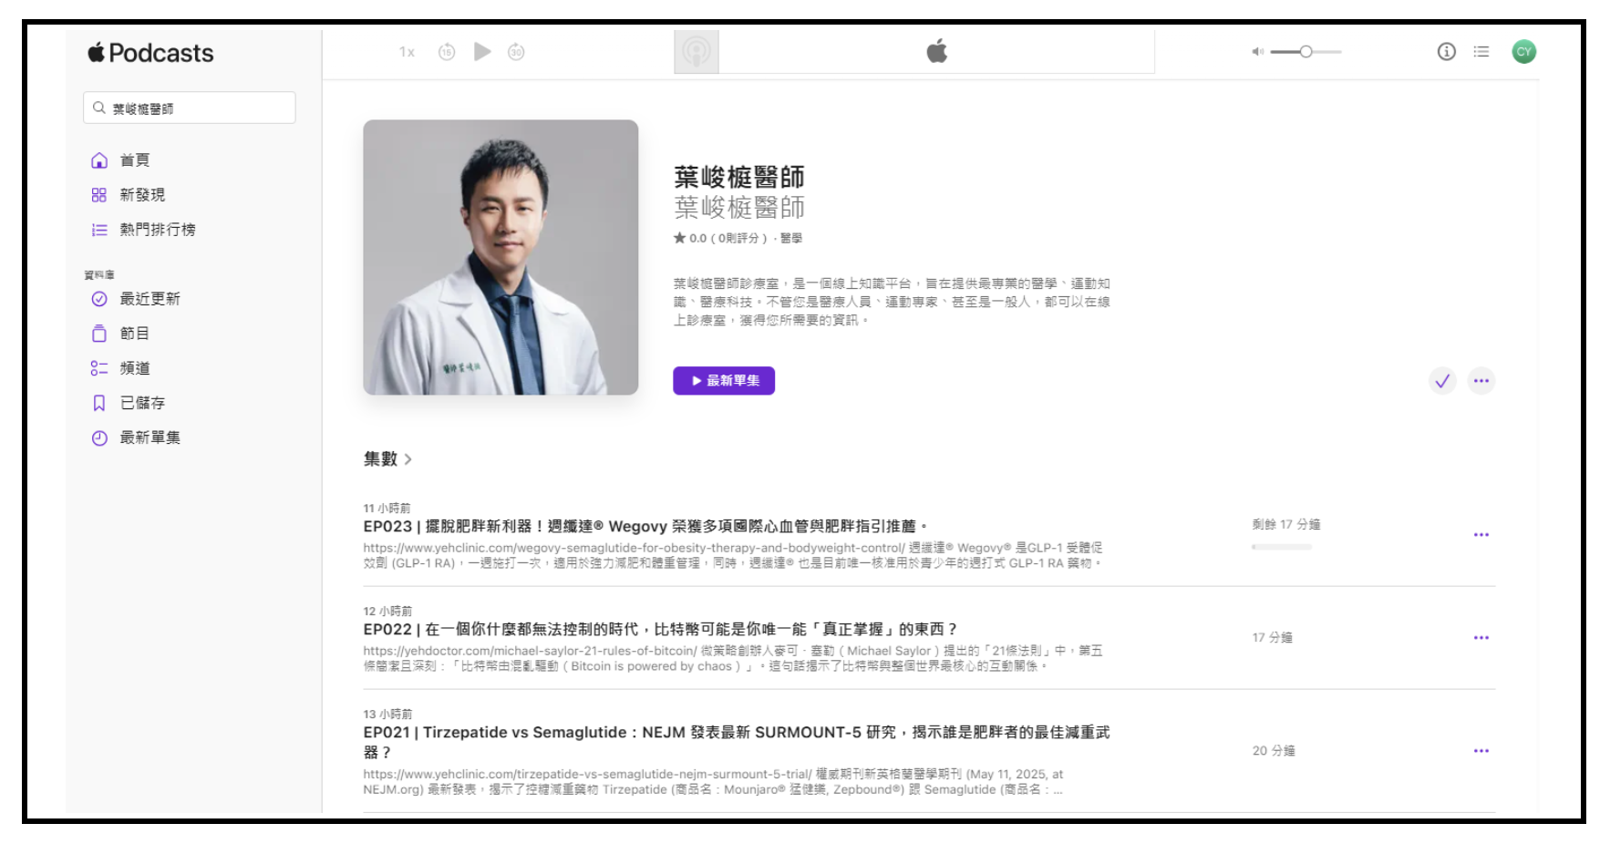The height and width of the screenshot is (844, 1610).
Task: Play with the 最新單集 button
Action: 724,381
